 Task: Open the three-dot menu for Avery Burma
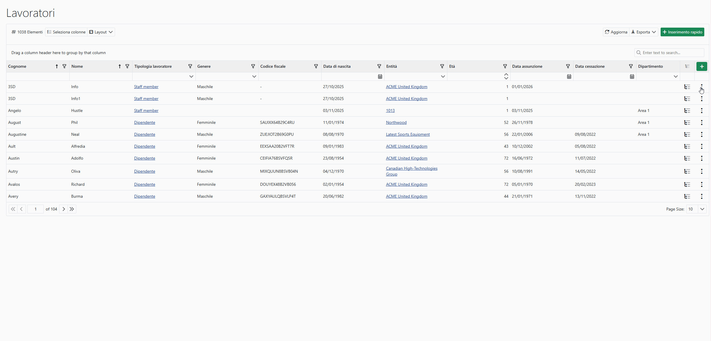pos(702,196)
